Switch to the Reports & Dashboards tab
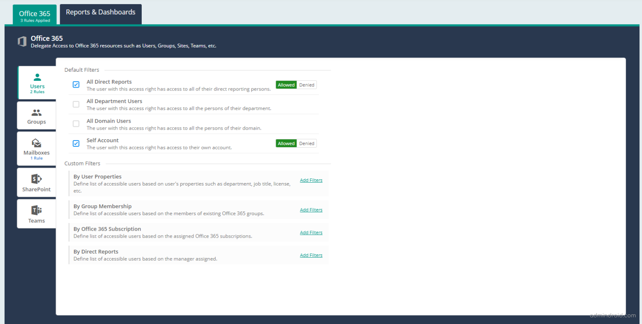Viewport: 642px width, 324px height. 100,12
